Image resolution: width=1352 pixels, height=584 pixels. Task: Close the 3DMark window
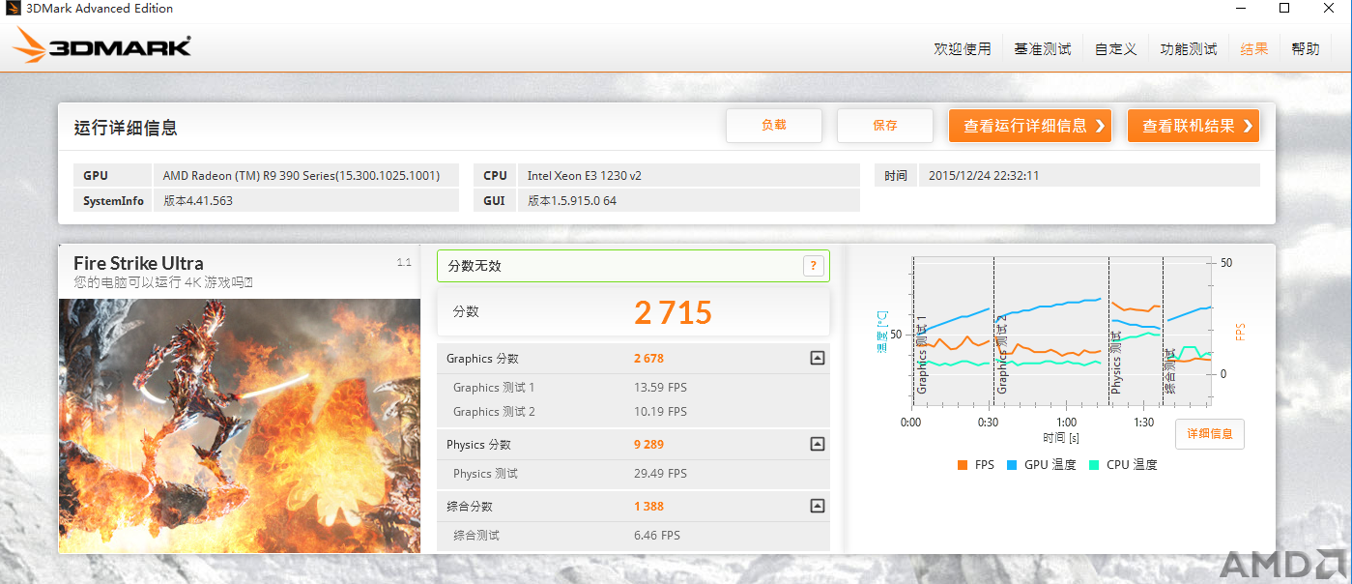pyautogui.click(x=1329, y=8)
